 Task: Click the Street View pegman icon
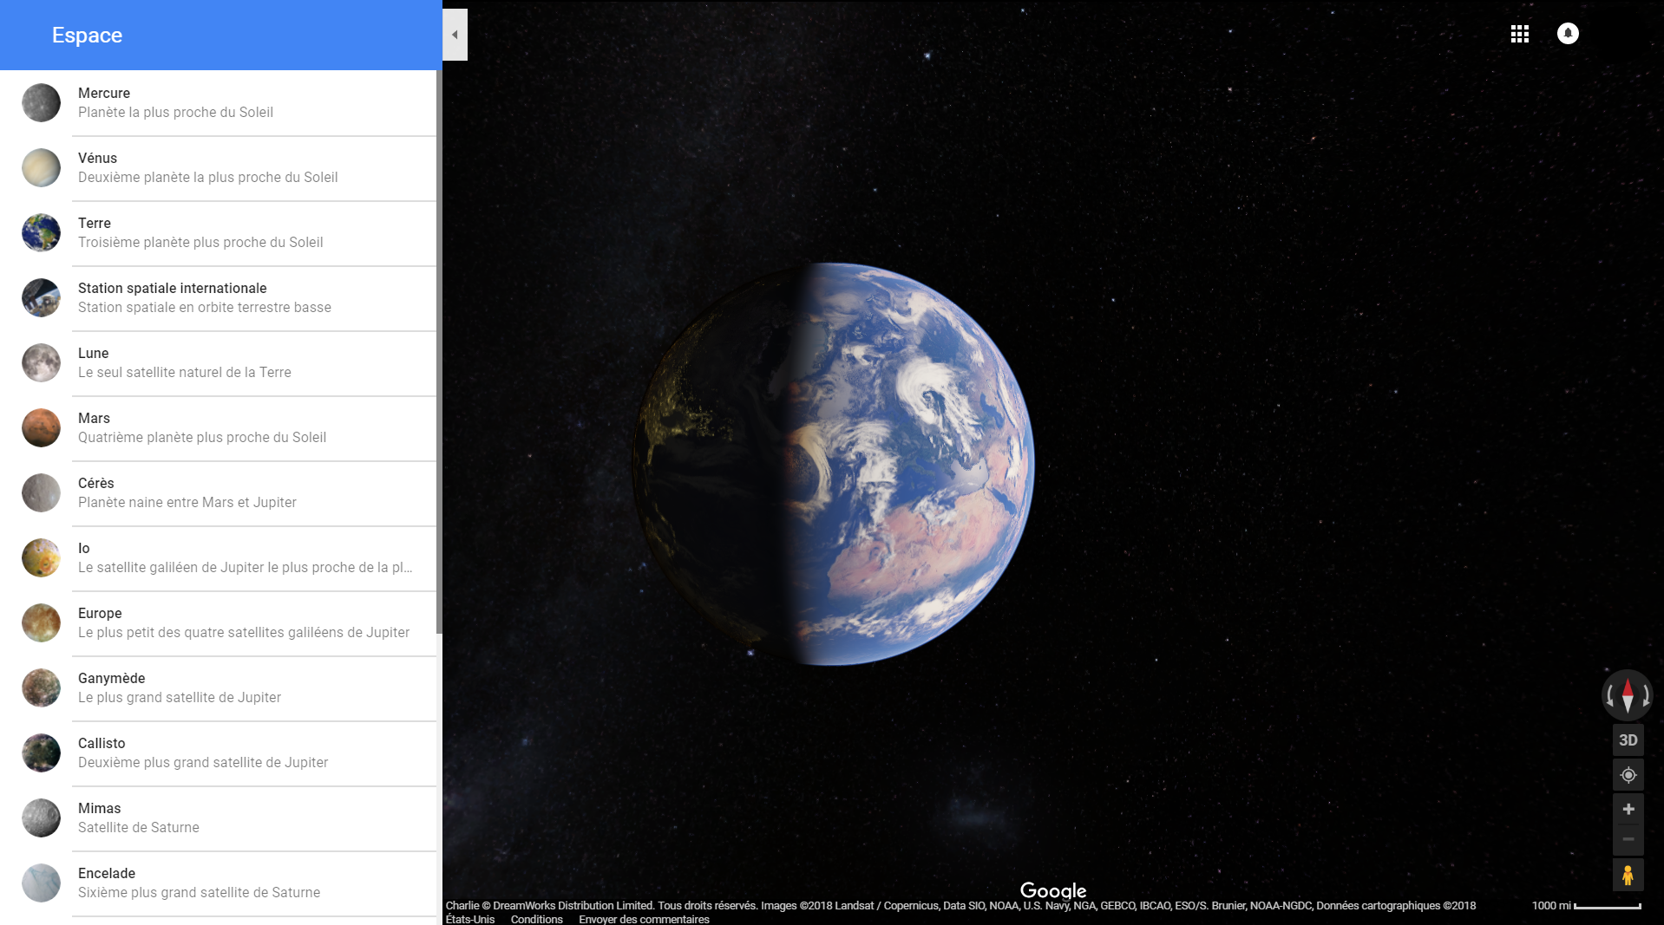1628,876
